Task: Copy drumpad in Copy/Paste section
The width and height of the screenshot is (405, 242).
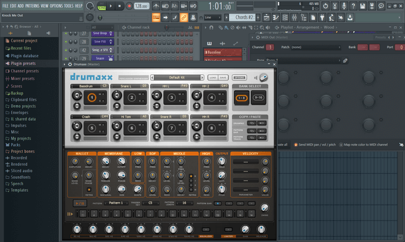Action: pos(252,124)
